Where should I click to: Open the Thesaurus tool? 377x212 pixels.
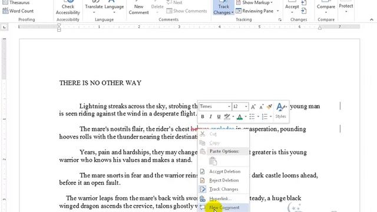(x=16, y=2)
